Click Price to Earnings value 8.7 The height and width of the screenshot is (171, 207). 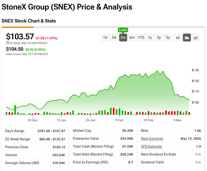pos(130,162)
